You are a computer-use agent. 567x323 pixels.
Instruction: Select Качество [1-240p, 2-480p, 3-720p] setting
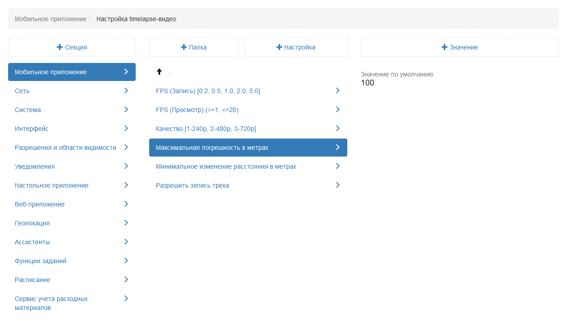(x=206, y=129)
